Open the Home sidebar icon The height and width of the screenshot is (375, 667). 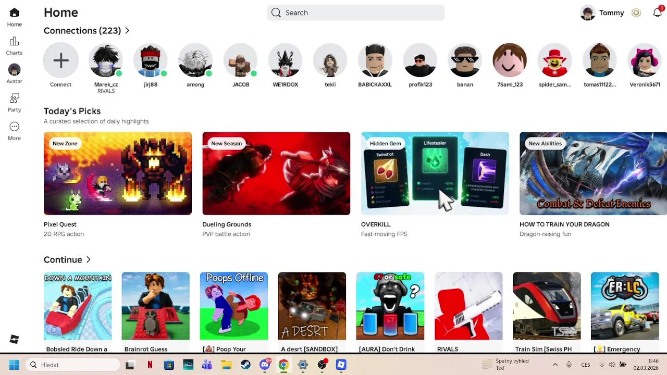tap(14, 13)
